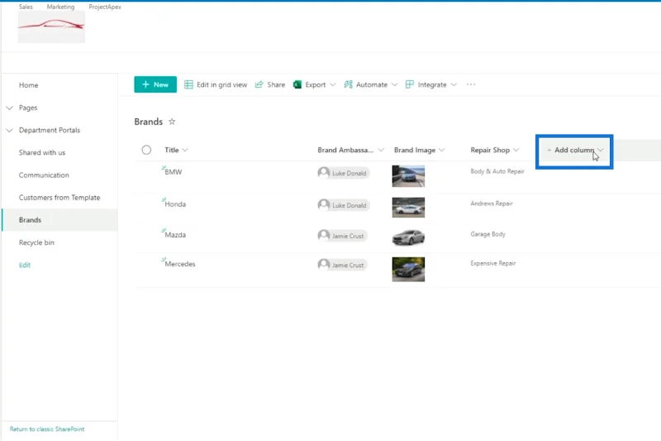Click the Body & Auto Repair cell
Image resolution: width=661 pixels, height=441 pixels.
point(497,171)
